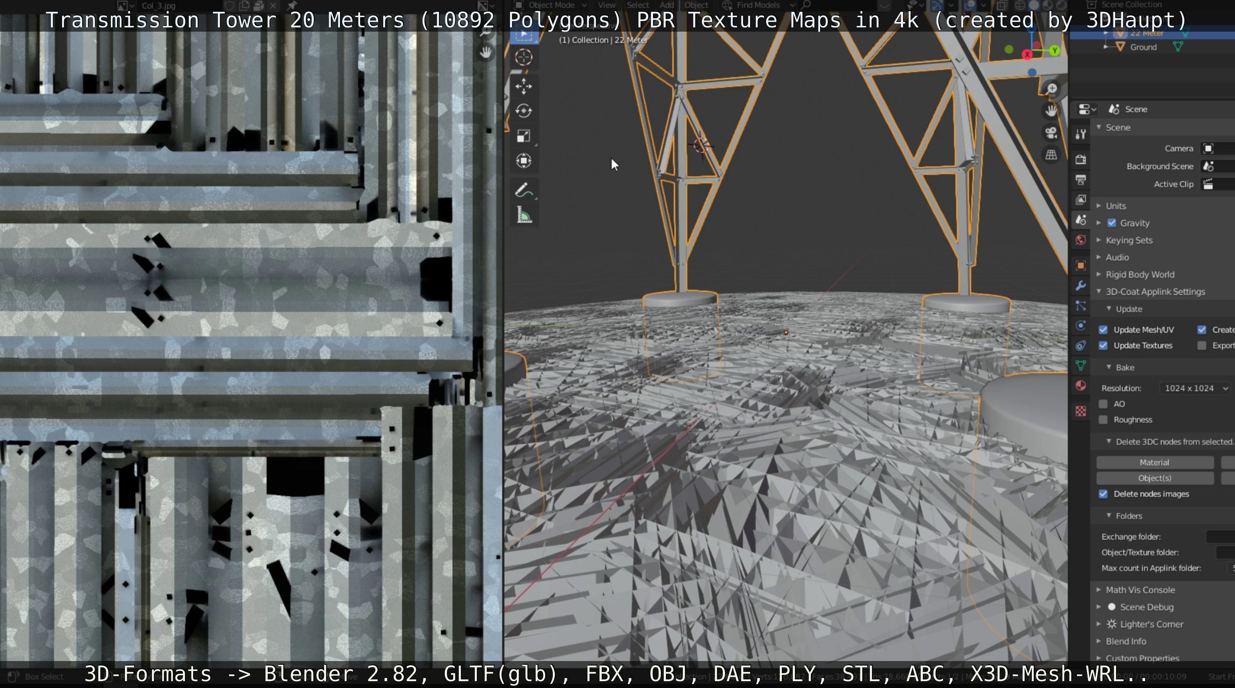
Task: Open the Texture checkerboard tab
Action: coord(1081,412)
